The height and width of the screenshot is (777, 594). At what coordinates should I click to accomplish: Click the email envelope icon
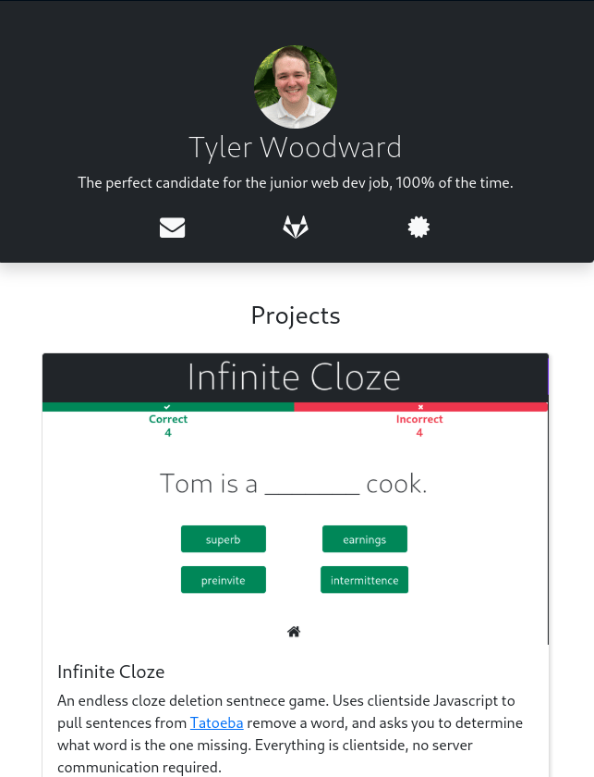tap(172, 228)
